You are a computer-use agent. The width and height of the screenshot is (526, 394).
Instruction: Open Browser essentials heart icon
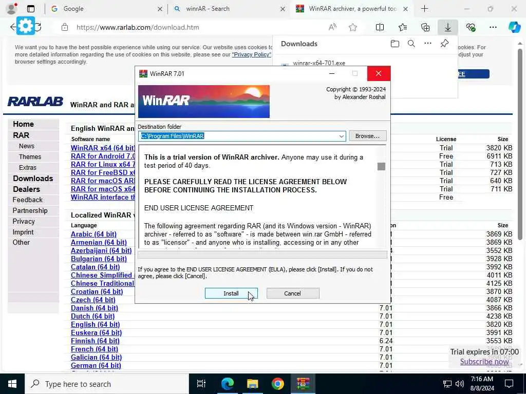click(x=471, y=28)
